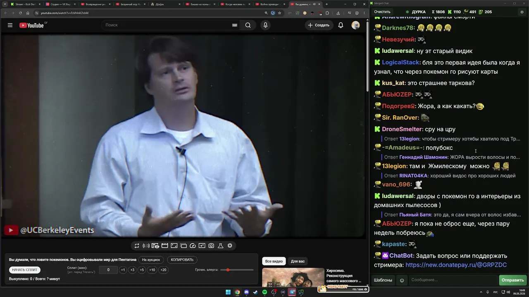This screenshot has width=529, height=297.
Task: Click the loop arrows icon under the video
Action: (x=137, y=246)
